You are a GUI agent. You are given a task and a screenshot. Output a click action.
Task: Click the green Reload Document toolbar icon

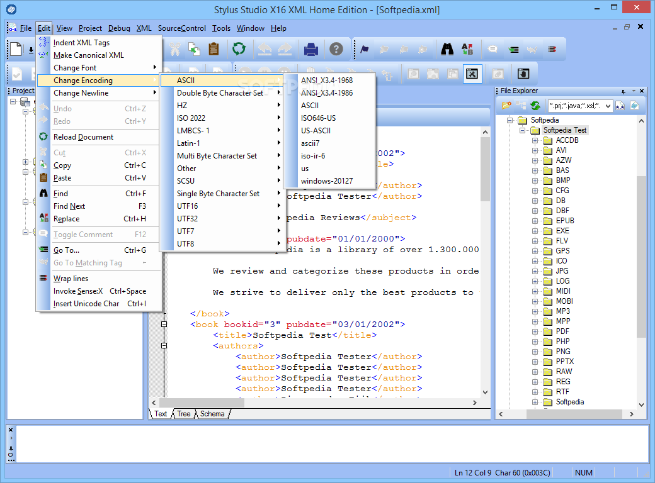pyautogui.click(x=239, y=49)
